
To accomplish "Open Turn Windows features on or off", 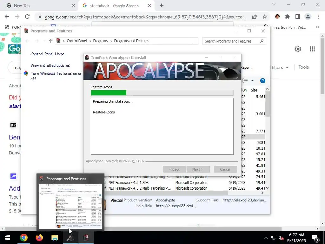I will 56,76.
